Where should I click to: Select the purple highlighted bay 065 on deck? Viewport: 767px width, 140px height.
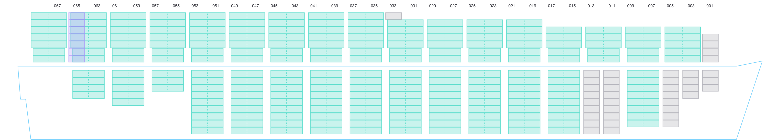coord(76,37)
